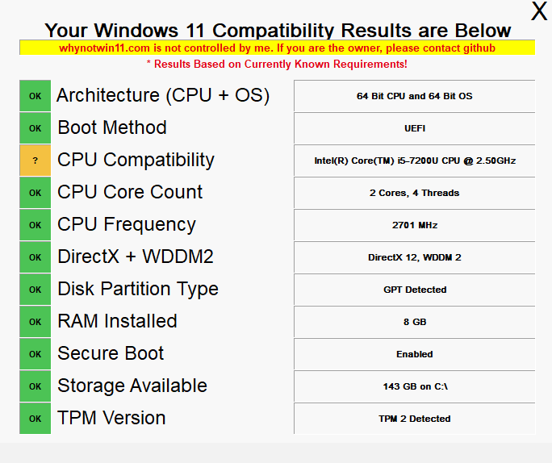Click the 'CPU Compatibility' label text
Viewport: 552px width, 463px height.
[x=136, y=160]
